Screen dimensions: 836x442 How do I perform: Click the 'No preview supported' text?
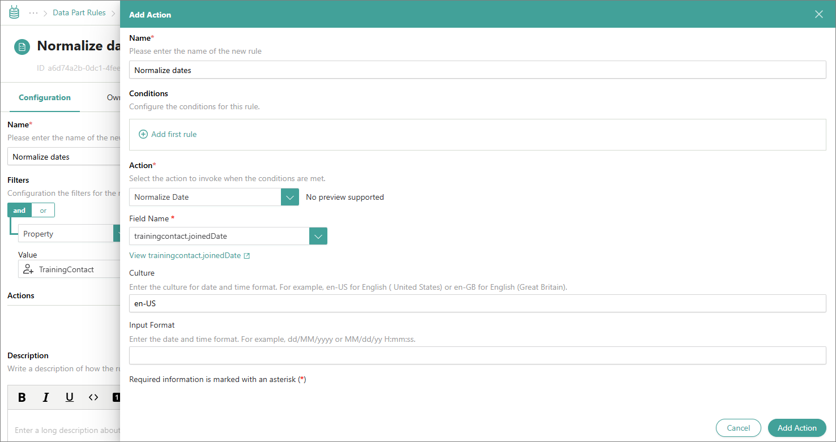(x=345, y=197)
